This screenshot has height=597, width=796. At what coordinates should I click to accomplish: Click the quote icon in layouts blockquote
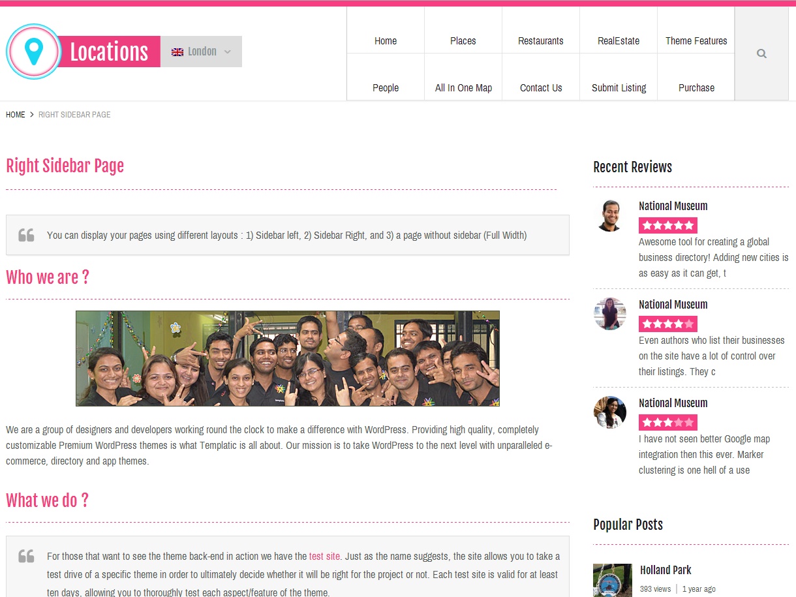26,235
